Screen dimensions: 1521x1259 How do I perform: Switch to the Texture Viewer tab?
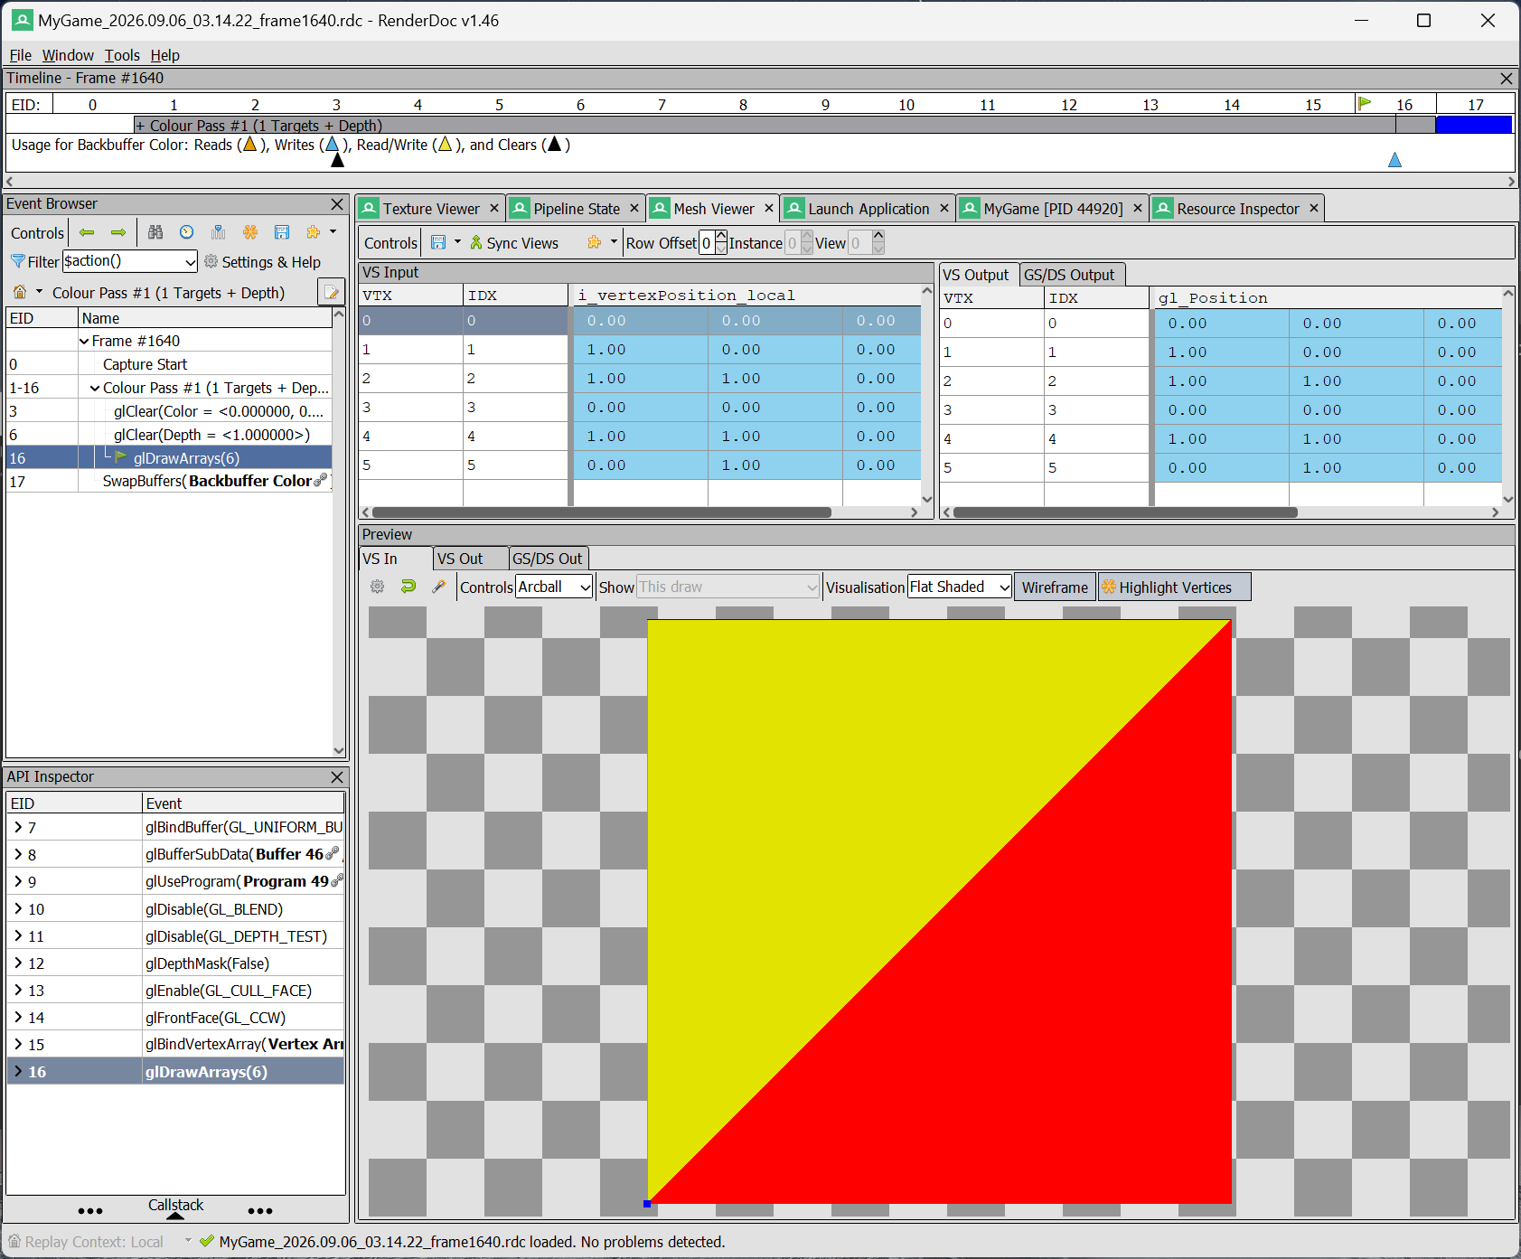click(430, 209)
